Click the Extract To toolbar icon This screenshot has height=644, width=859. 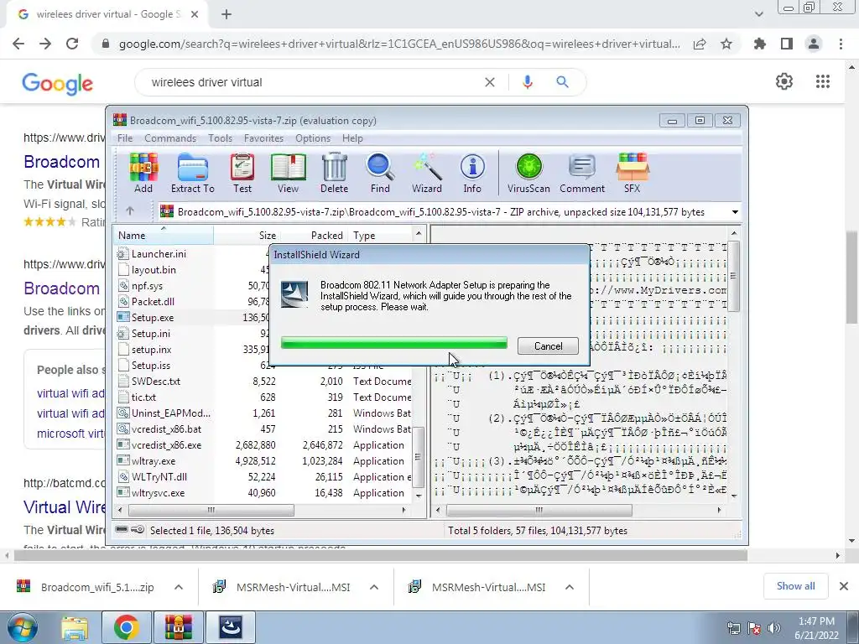(192, 173)
